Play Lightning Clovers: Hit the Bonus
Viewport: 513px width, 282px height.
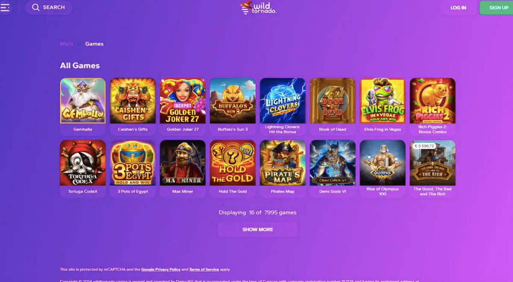click(x=283, y=101)
